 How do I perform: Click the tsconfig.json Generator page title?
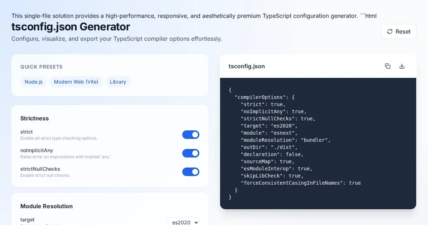(x=71, y=27)
